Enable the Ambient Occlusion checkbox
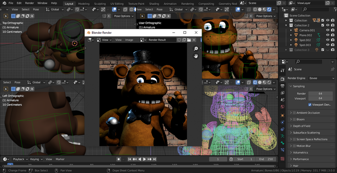Image resolution: width=337 pixels, height=173 pixels. coord(294,113)
